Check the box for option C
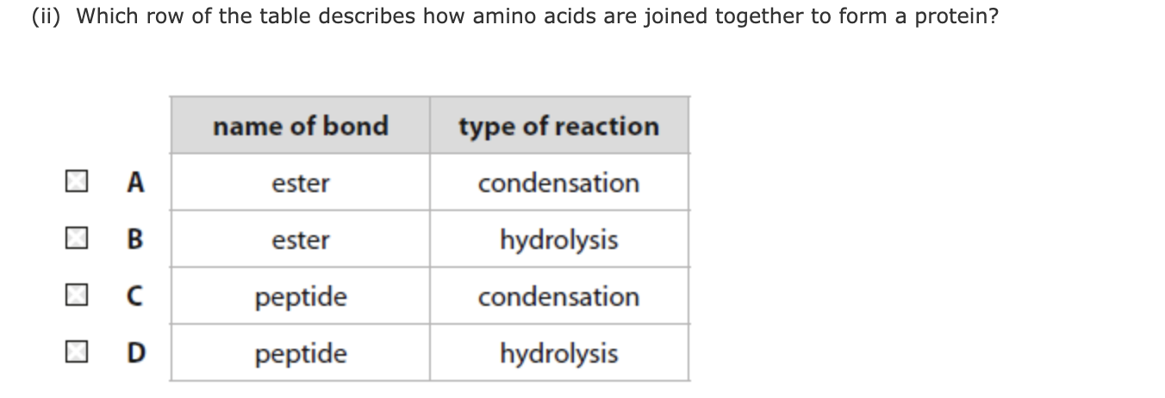This screenshot has height=398, width=1165. 76,295
